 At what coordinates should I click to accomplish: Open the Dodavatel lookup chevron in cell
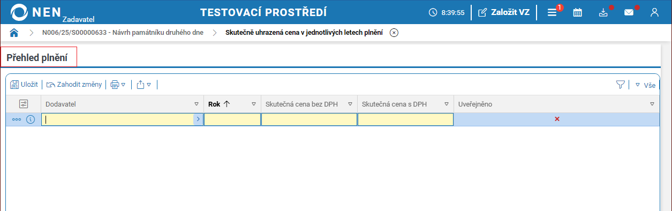pos(198,119)
